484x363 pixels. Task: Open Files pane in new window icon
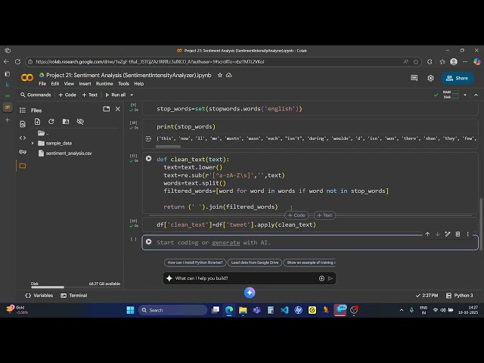[106, 109]
